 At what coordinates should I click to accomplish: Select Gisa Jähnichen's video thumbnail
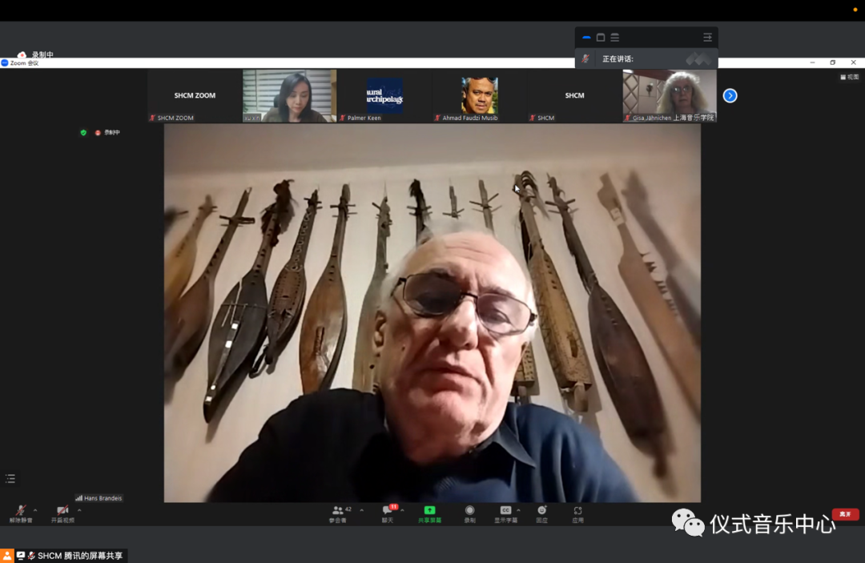(670, 95)
